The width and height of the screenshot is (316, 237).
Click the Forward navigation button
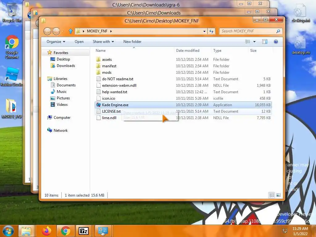coord(56,31)
